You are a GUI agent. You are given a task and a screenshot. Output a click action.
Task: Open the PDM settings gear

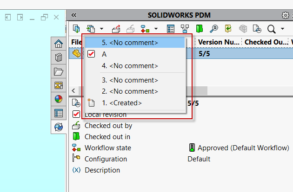286,15
